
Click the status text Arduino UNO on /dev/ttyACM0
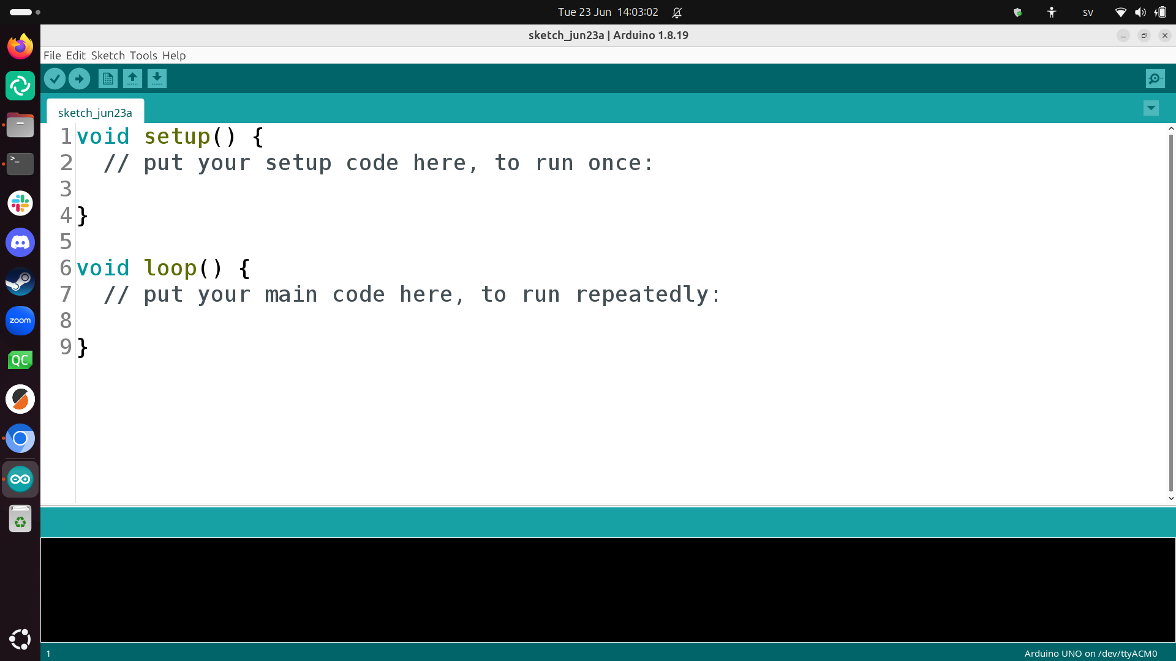(x=1090, y=653)
